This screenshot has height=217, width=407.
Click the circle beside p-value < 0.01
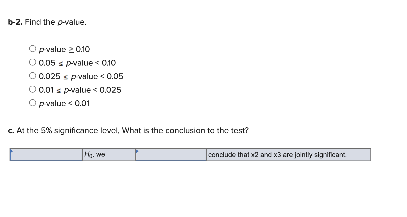(33, 102)
